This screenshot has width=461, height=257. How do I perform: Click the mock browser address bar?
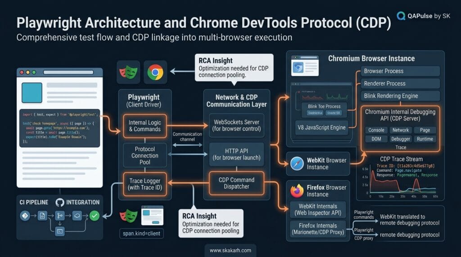[68, 72]
